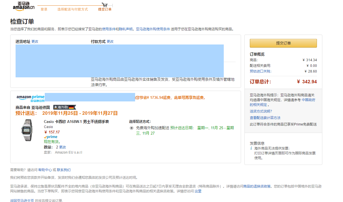Image resolution: width=343 pixels, height=202 pixels.
Task: Open the 联系我们 link
Action: pyautogui.click(x=64, y=170)
